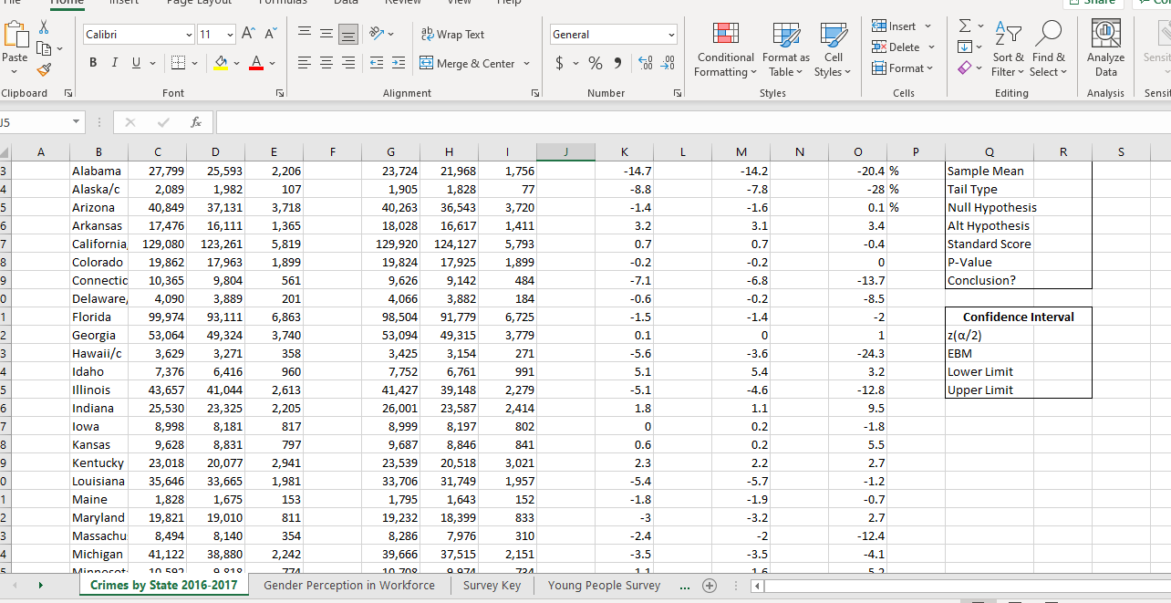The width and height of the screenshot is (1171, 603).
Task: Open the Young People Survey sheet tab
Action: [603, 586]
